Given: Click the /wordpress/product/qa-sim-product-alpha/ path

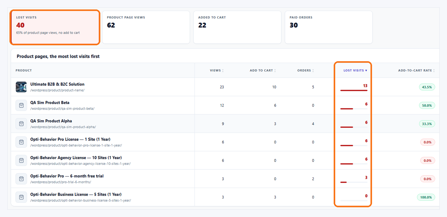Looking at the screenshot, I should coord(63,127).
